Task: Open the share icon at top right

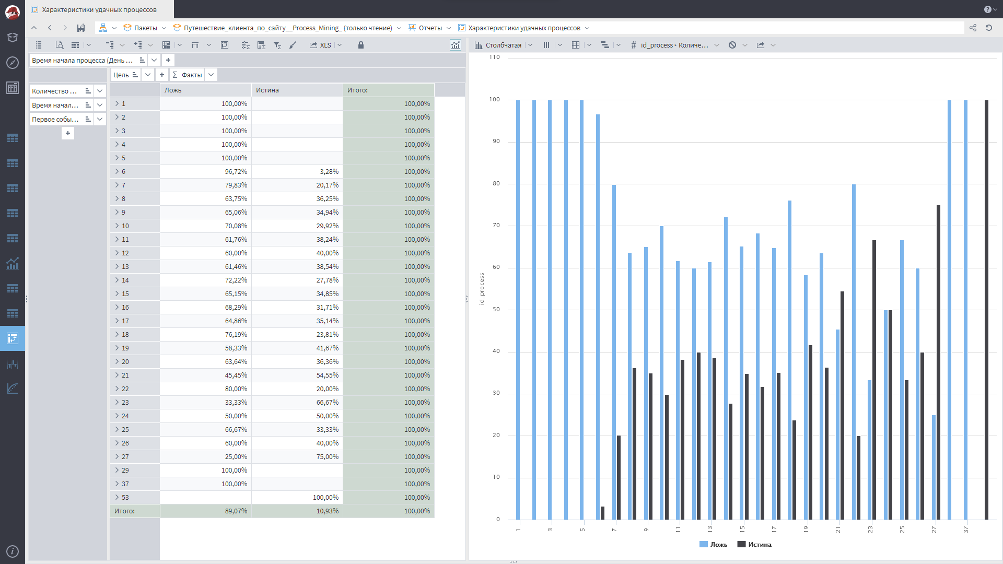Action: (x=973, y=28)
